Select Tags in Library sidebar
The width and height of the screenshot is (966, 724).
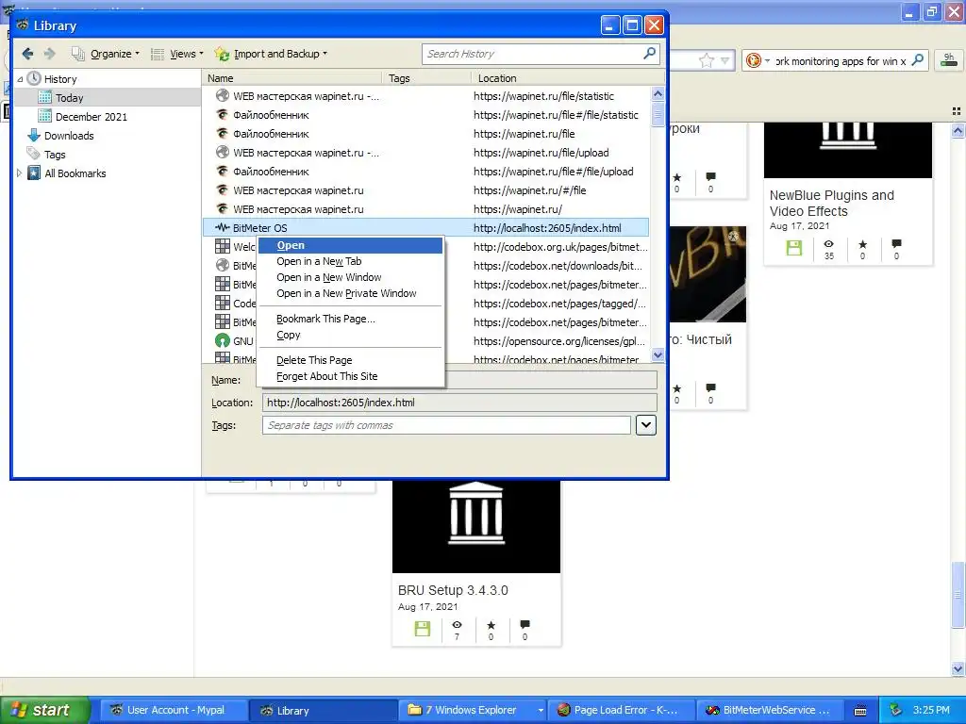54,155
